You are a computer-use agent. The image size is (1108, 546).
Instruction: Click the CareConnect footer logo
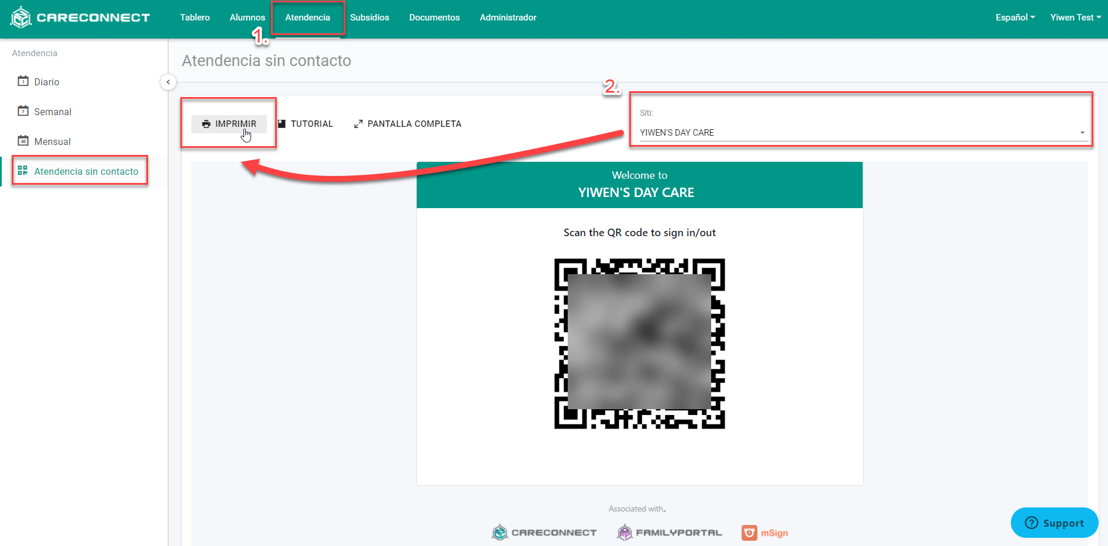544,533
